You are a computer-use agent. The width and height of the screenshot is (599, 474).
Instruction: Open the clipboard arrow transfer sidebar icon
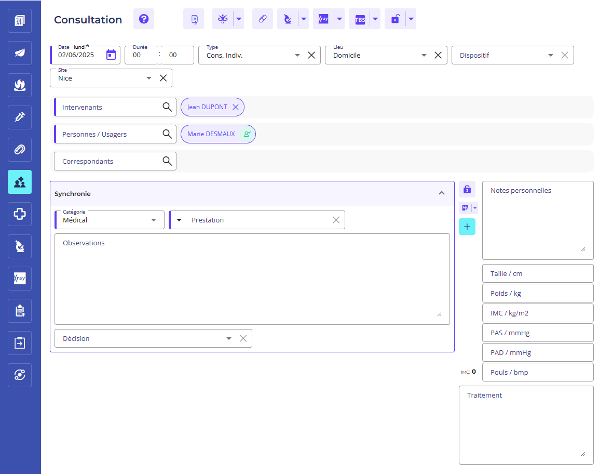(x=20, y=343)
